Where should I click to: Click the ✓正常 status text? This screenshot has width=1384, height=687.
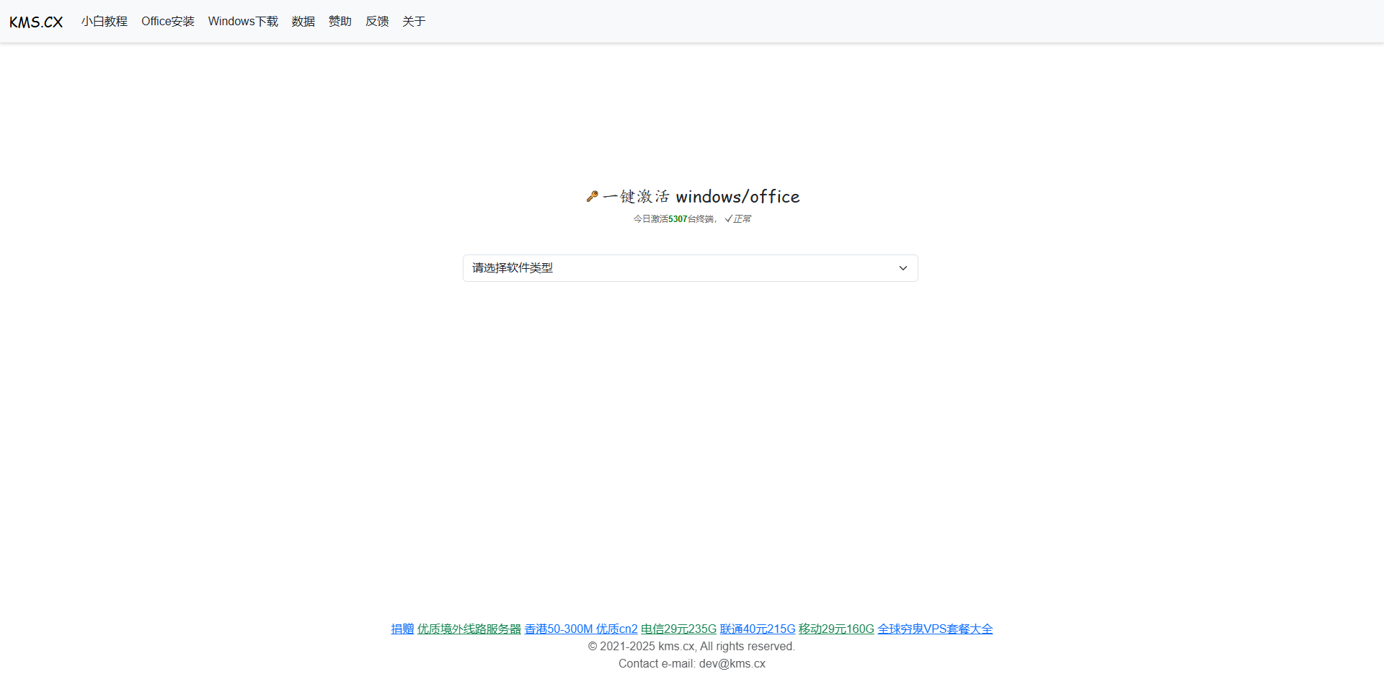[x=738, y=219]
